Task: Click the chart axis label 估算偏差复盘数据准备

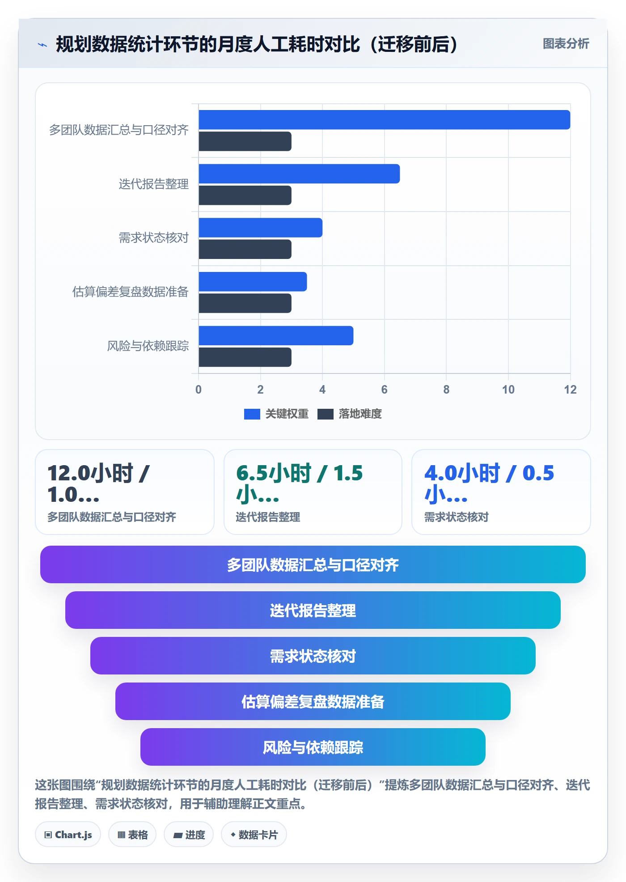Action: coord(131,292)
